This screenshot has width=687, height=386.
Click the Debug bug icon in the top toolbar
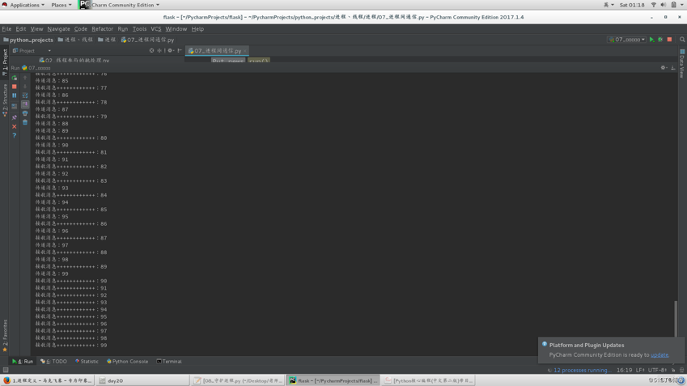coord(660,40)
